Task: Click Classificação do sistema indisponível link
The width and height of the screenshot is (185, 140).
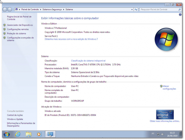Action: pos(88,61)
